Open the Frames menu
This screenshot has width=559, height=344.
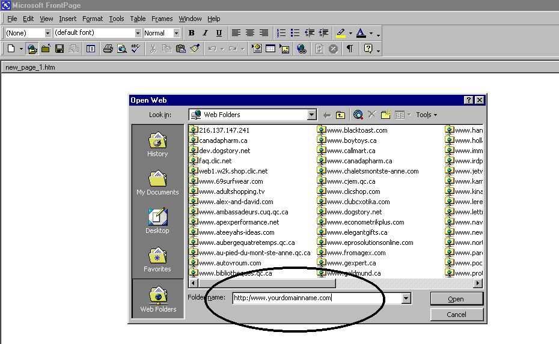click(x=162, y=19)
